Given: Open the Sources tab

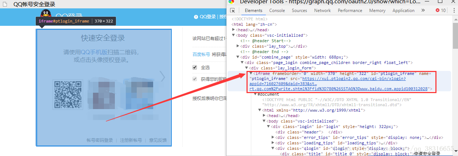Looking at the screenshot, I should [x=299, y=11].
